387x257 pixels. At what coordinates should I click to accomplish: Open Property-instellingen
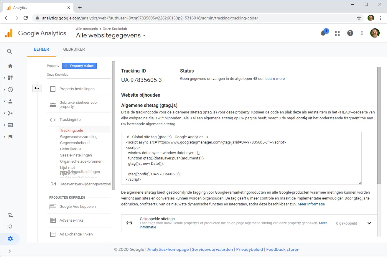(x=77, y=89)
